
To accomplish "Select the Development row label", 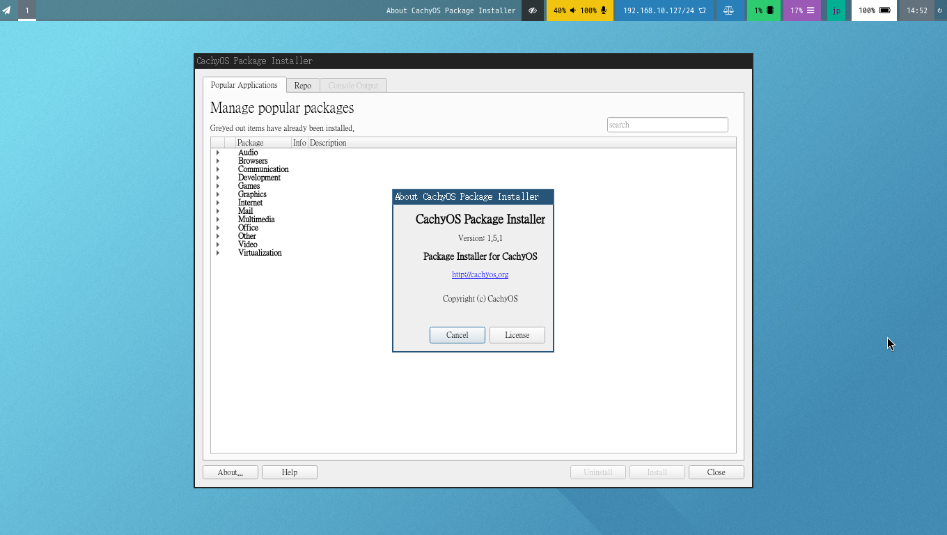I will click(259, 178).
